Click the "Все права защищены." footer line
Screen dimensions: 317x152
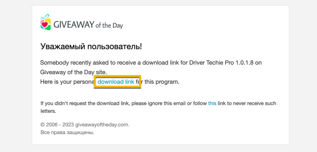[x=67, y=132]
